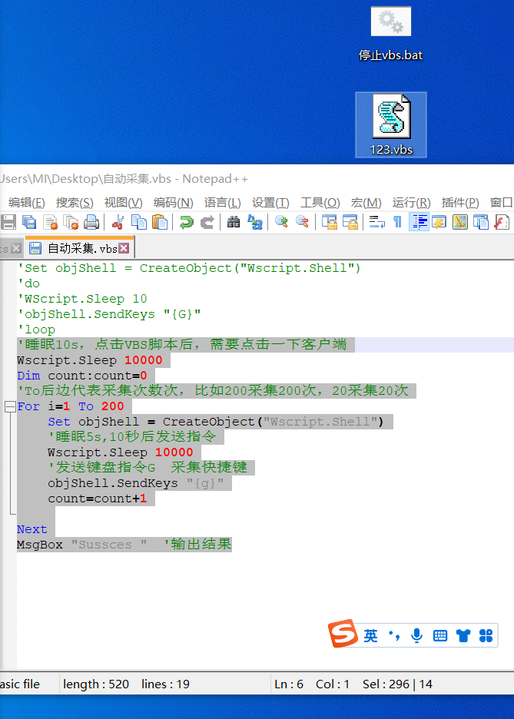Cut selection with the scissors icon

tap(118, 223)
